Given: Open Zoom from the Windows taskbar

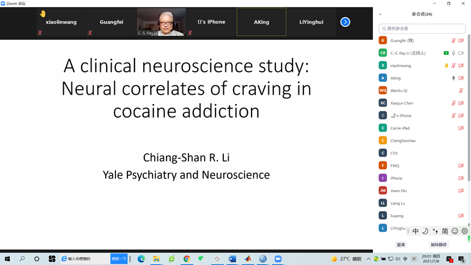Looking at the screenshot, I should click(278, 259).
